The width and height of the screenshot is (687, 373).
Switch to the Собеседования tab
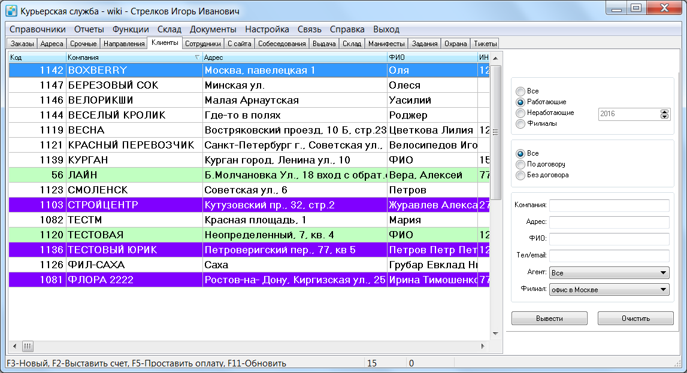(x=282, y=44)
